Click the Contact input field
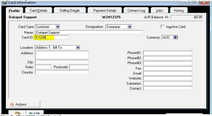The width and height of the screenshot is (212, 116). click(168, 88)
